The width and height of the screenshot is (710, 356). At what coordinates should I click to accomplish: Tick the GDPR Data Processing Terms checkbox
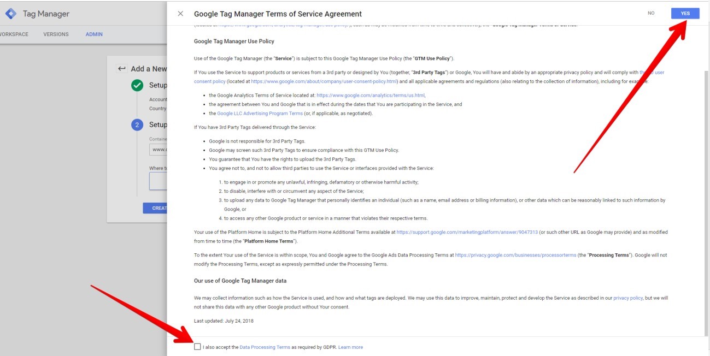[197, 347]
